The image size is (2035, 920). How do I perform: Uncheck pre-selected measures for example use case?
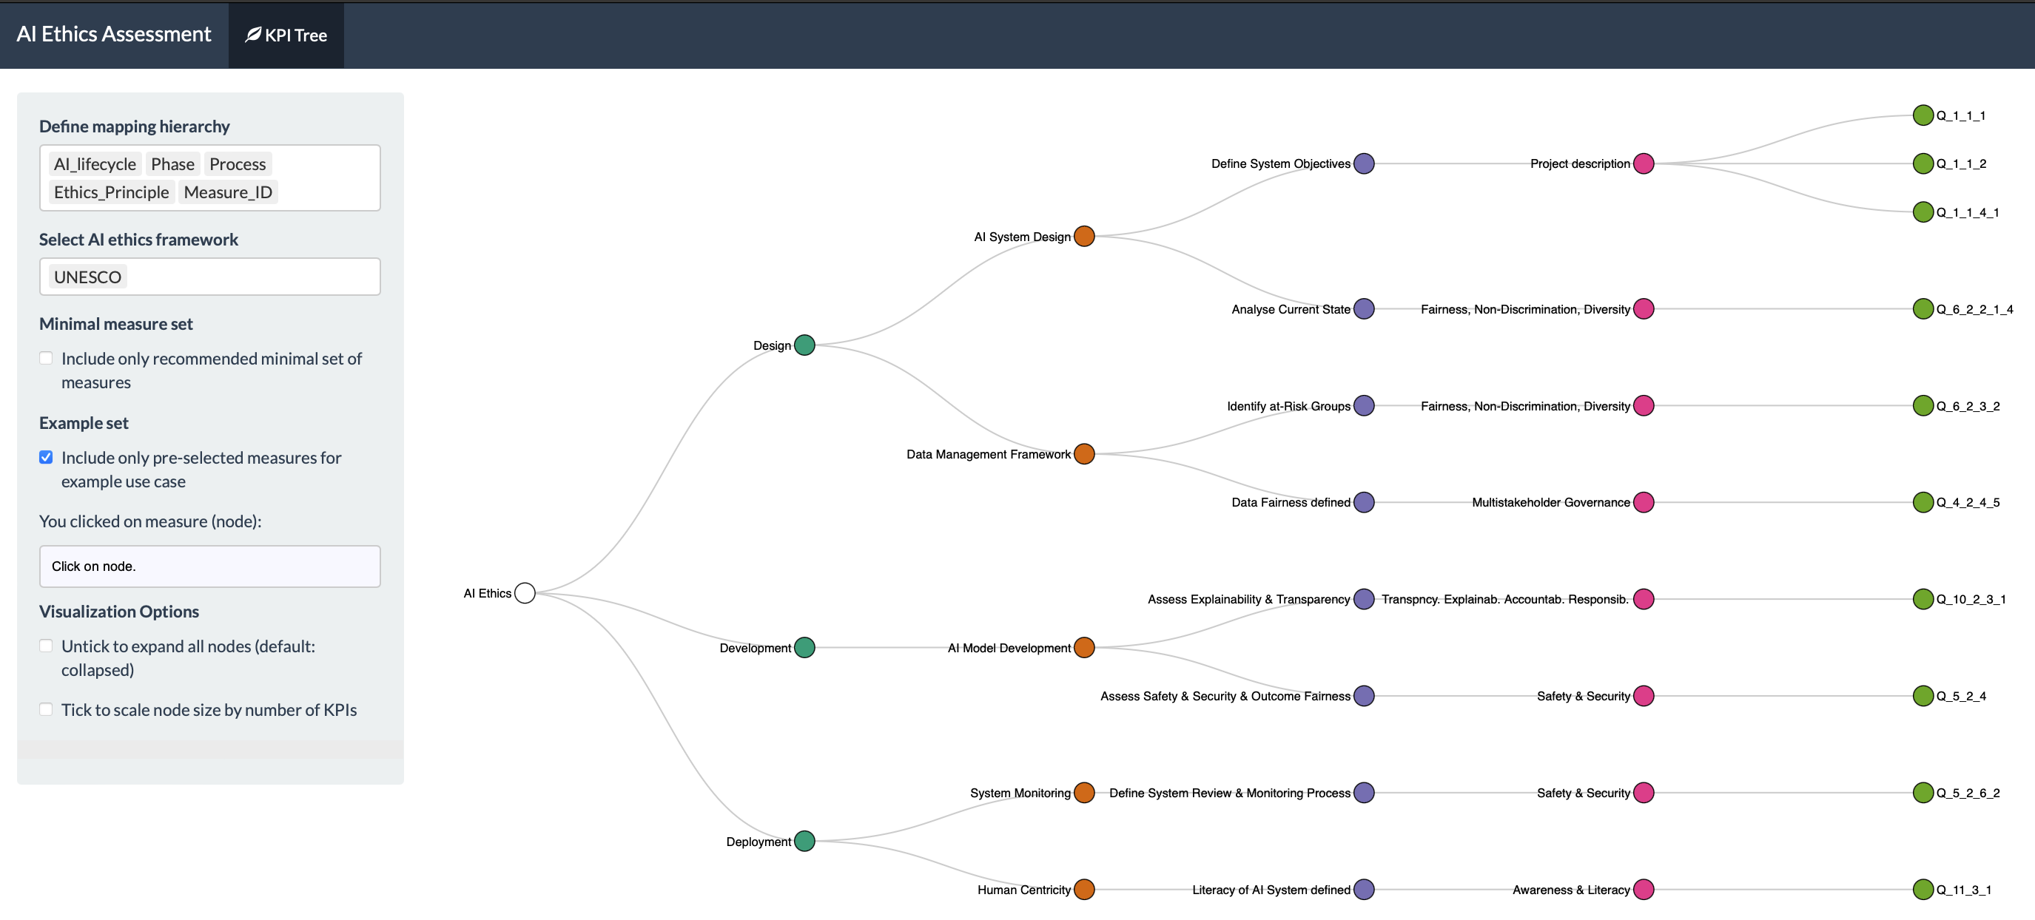pyautogui.click(x=47, y=457)
